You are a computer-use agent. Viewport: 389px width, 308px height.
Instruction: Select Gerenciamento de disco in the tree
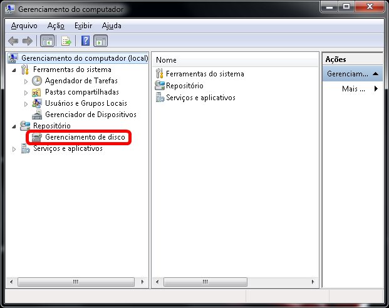pos(85,137)
